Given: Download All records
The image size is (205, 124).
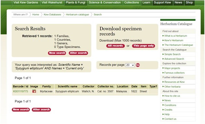Looking at the screenshot, I should click(115, 46).
